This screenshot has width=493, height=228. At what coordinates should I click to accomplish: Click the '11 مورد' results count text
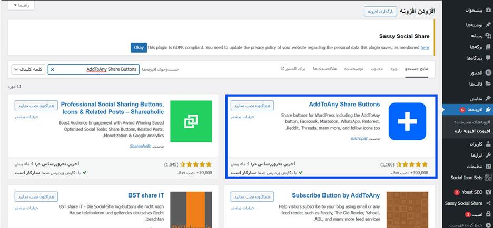[x=15, y=87]
